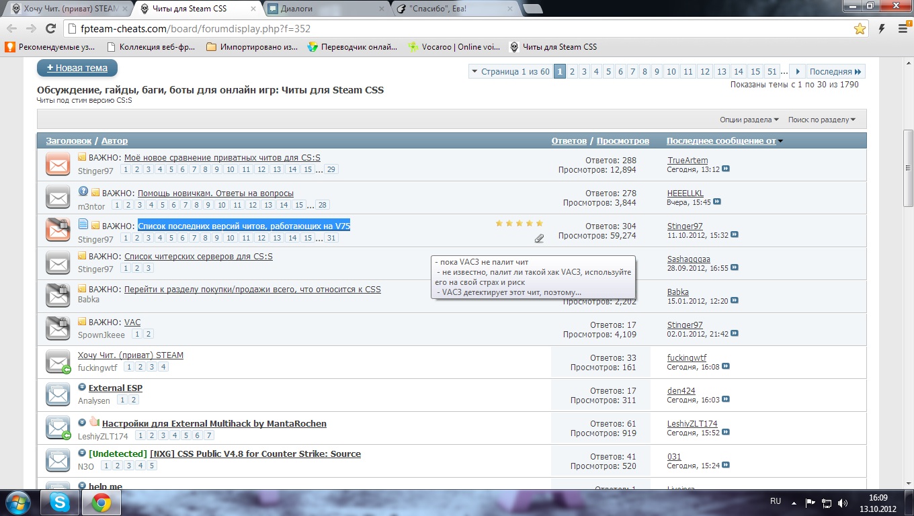Click the RU language indicator in taskbar
The image size is (914, 516).
tap(776, 501)
